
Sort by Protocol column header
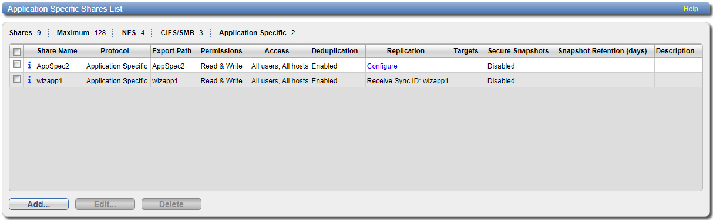(x=117, y=51)
